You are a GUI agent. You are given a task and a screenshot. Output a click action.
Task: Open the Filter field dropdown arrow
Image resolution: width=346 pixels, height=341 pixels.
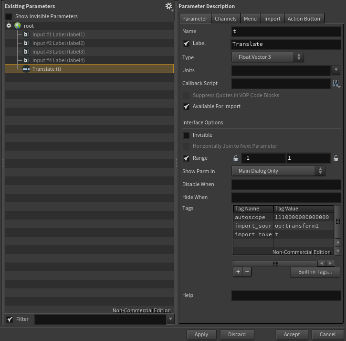click(170, 319)
